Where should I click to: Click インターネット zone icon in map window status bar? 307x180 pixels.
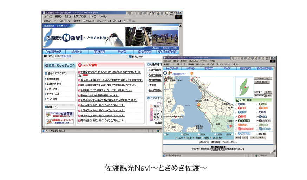[x=256, y=155]
